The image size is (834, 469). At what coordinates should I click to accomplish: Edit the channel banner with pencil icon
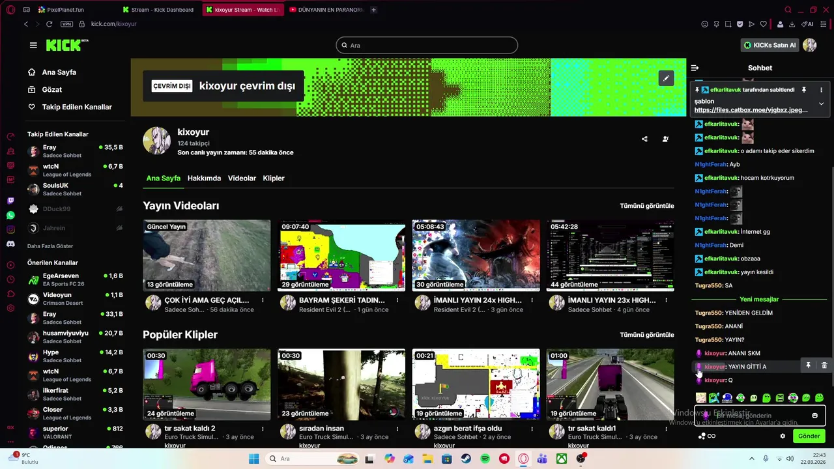coord(666,78)
